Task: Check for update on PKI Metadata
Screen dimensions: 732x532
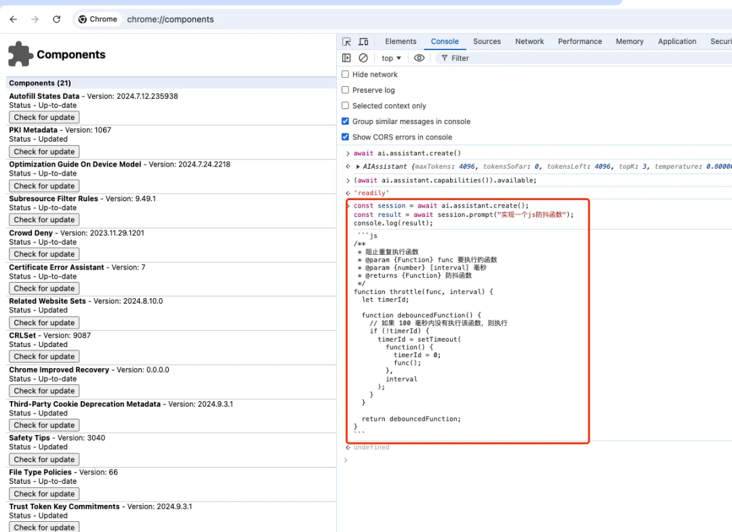Action: coord(44,152)
